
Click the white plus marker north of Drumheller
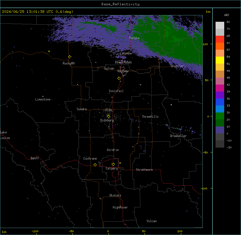[171, 105]
